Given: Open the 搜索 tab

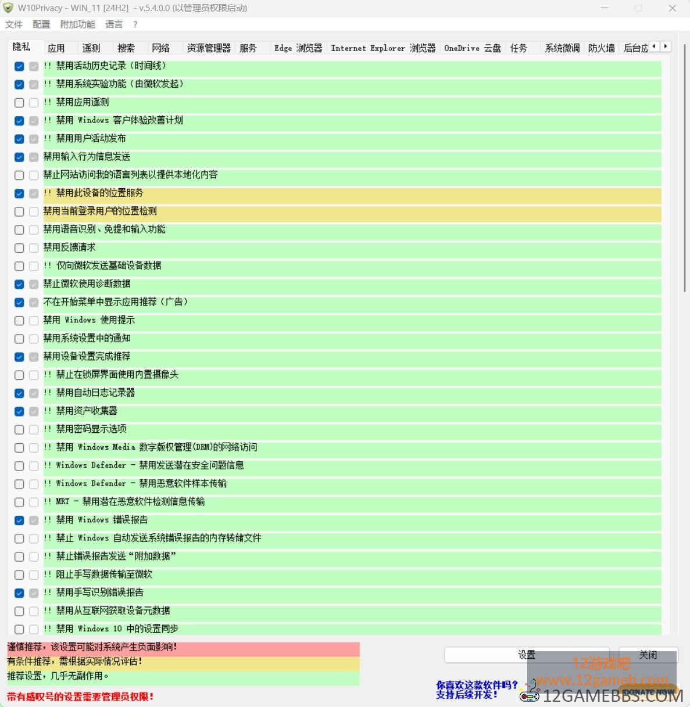Looking at the screenshot, I should point(126,48).
